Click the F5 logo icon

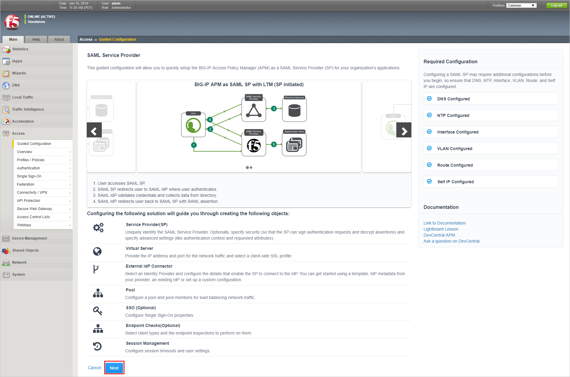point(12,22)
